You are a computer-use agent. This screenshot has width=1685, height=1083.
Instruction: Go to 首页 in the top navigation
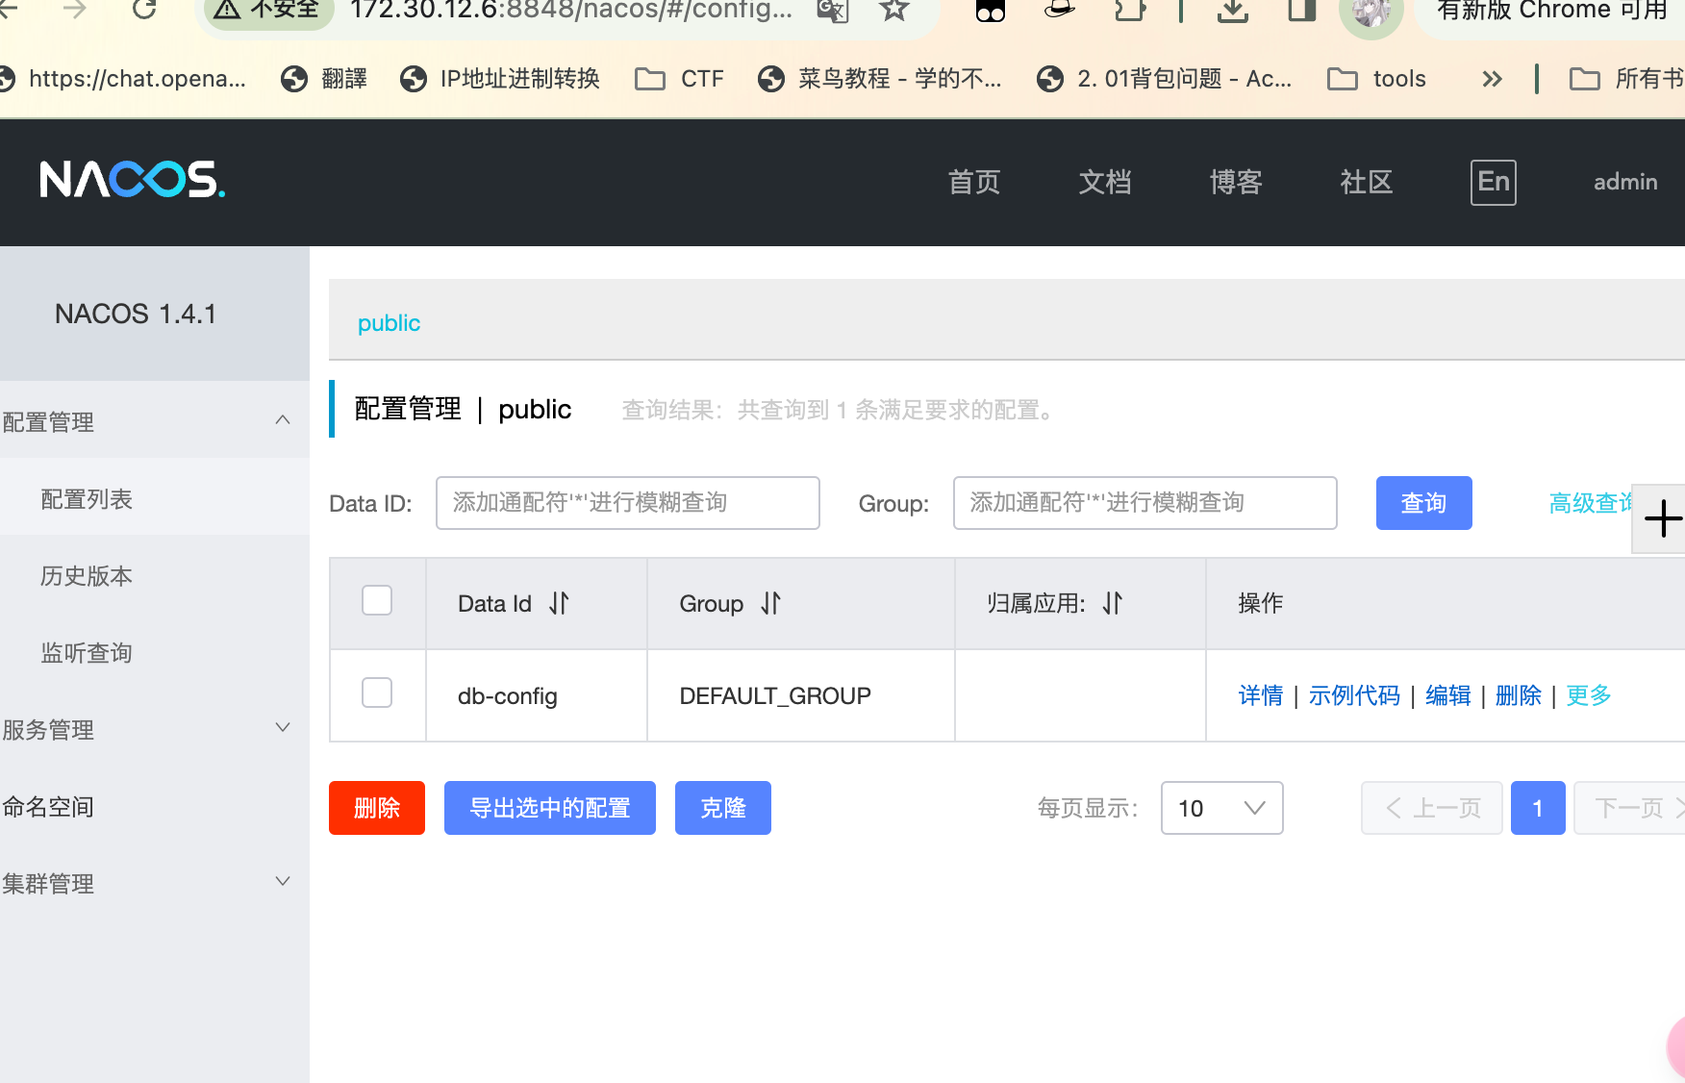tap(974, 182)
